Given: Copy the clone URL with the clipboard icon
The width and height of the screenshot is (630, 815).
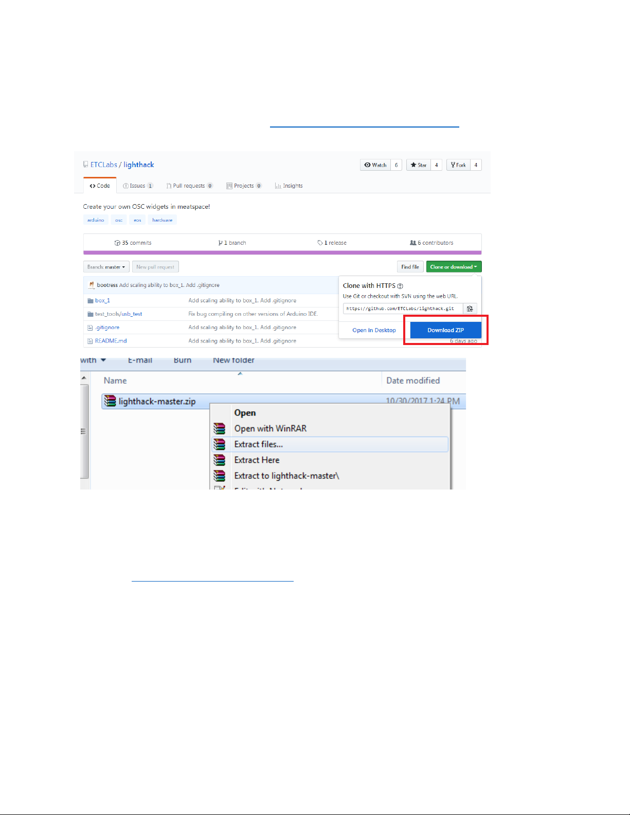Looking at the screenshot, I should (470, 309).
